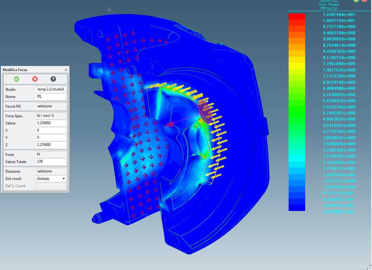Click the Studio field

point(51,89)
